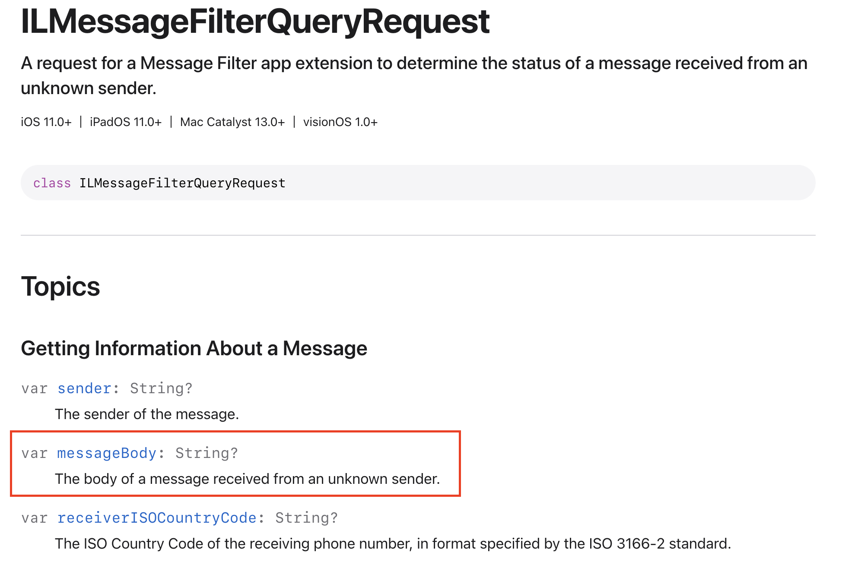Image resolution: width=858 pixels, height=587 pixels.
Task: Click the Topics heading
Action: click(60, 287)
